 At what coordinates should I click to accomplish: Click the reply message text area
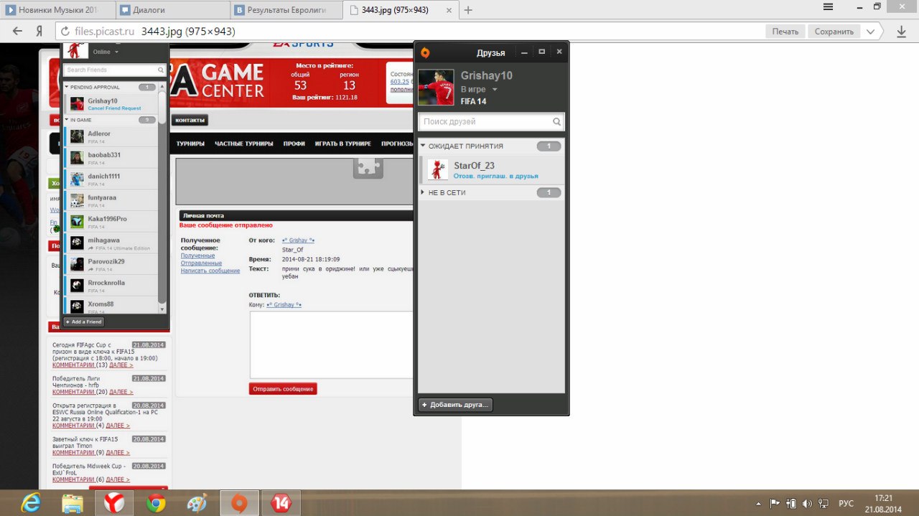tap(331, 344)
